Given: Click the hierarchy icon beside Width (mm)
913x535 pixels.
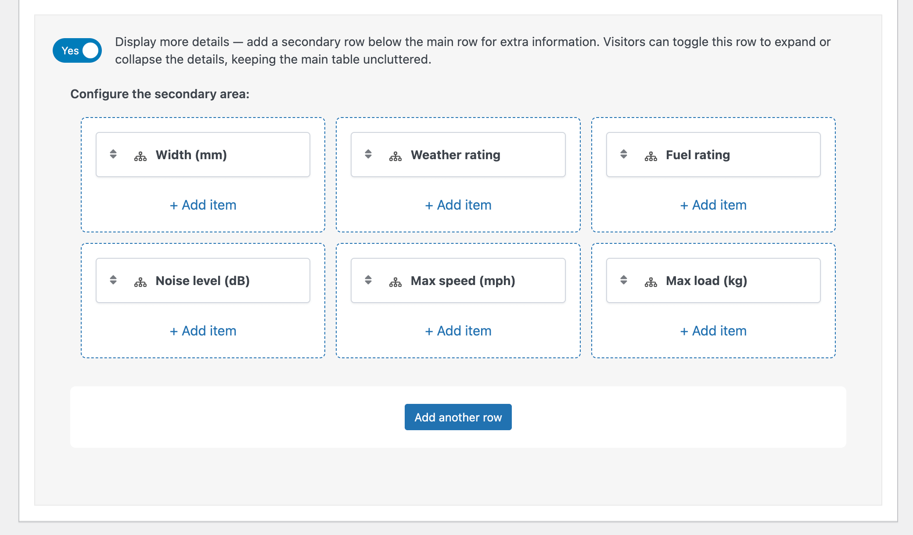Looking at the screenshot, I should [140, 156].
